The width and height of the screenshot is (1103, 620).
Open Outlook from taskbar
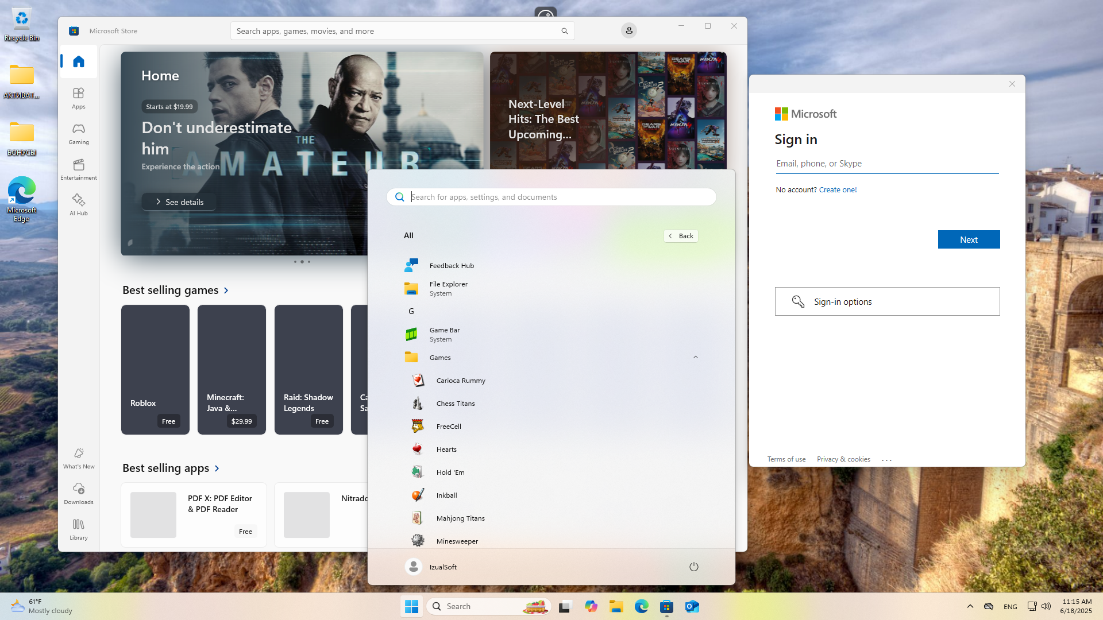692,606
